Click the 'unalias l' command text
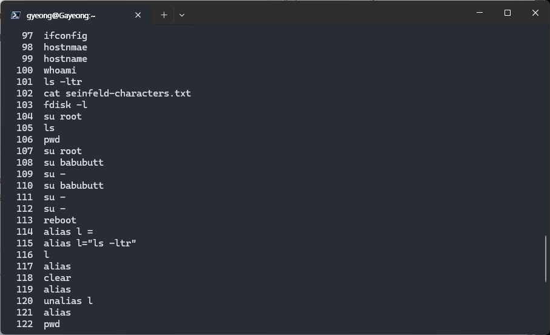This screenshot has width=550, height=335. 68,301
